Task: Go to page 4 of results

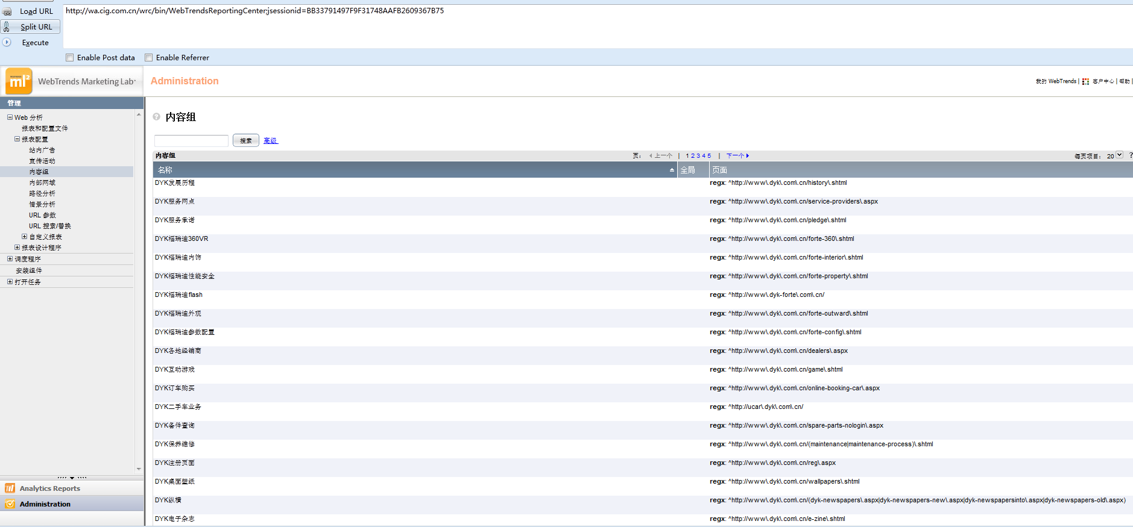Action: click(704, 155)
